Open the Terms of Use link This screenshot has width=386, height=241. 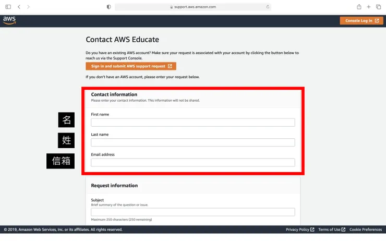pyautogui.click(x=331, y=230)
